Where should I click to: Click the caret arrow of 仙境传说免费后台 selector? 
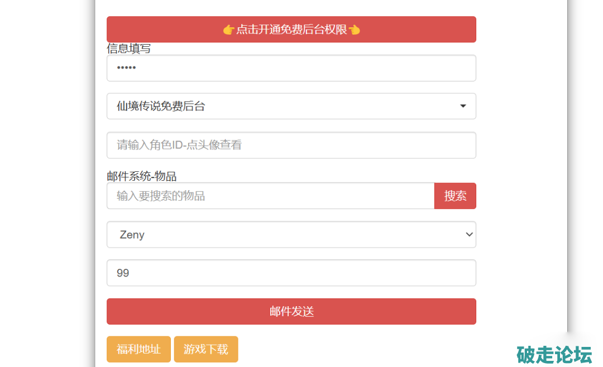pos(463,106)
